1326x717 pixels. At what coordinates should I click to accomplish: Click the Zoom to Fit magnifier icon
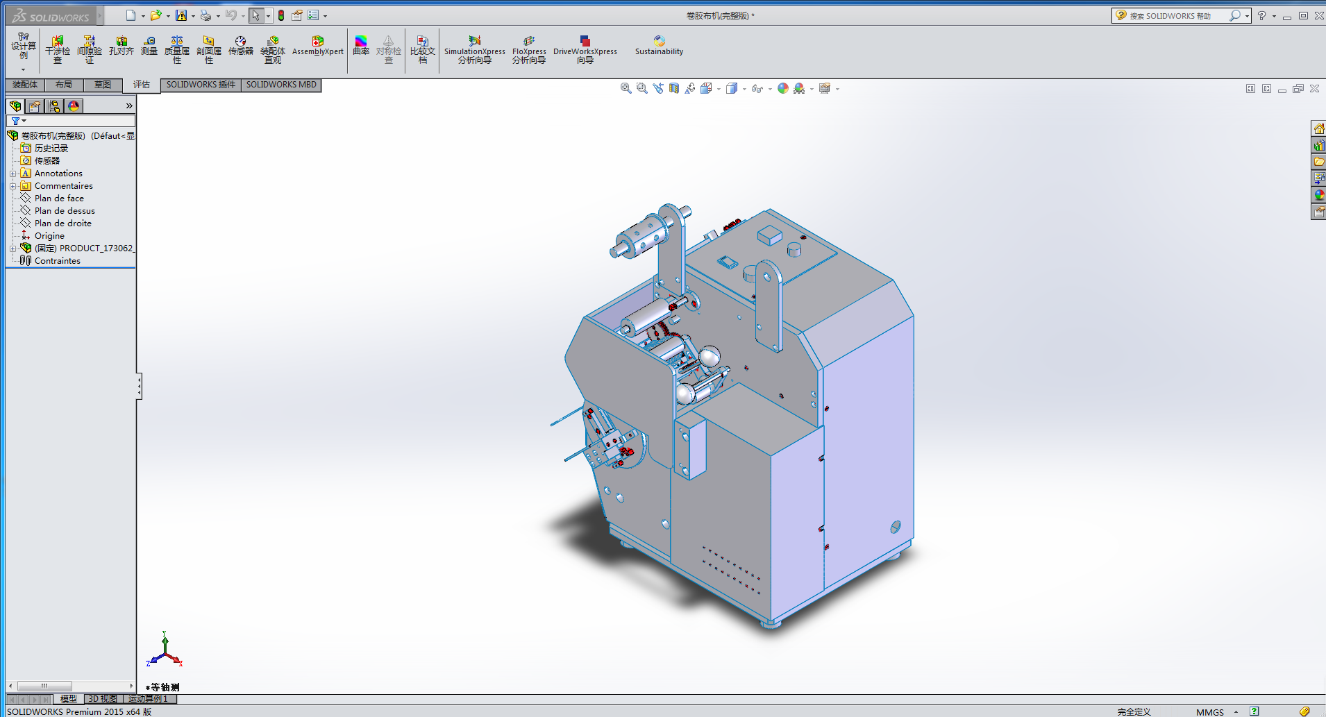(626, 88)
